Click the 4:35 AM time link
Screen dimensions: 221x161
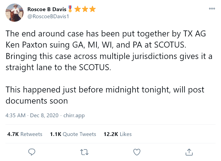pyautogui.click(x=15, y=115)
